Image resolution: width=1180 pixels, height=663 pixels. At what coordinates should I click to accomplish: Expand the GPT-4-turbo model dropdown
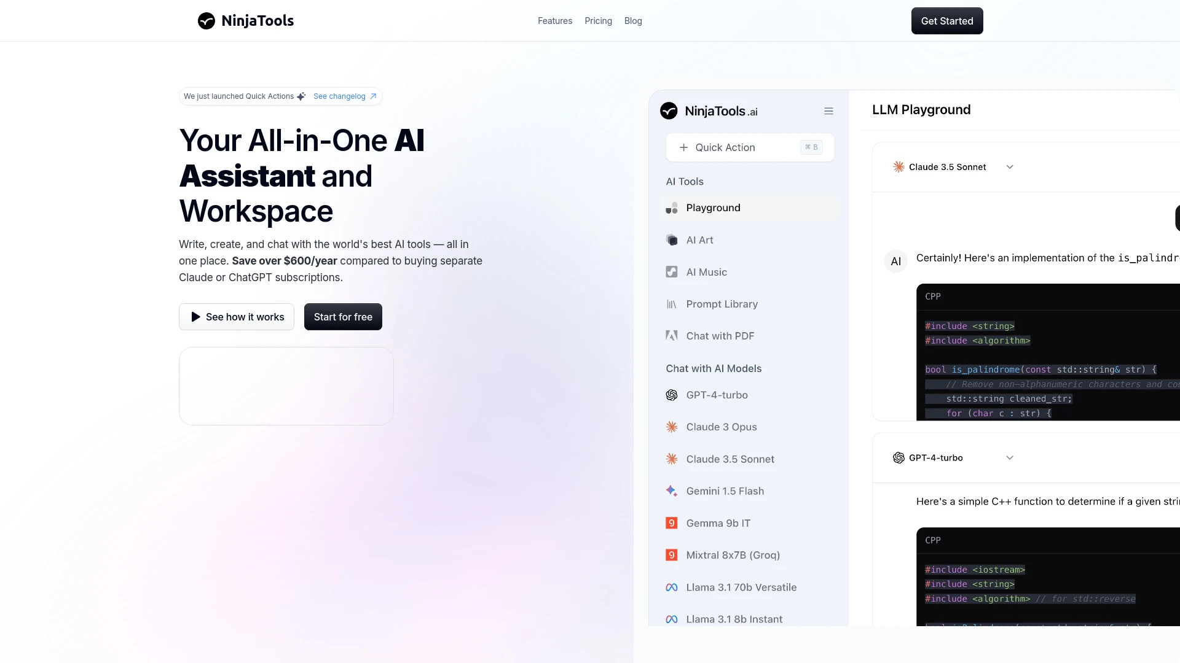(1010, 457)
